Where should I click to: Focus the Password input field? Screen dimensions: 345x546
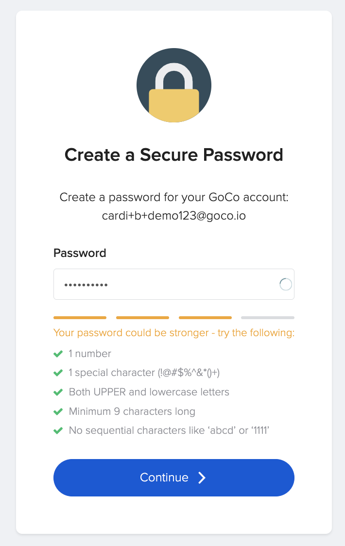165,285
